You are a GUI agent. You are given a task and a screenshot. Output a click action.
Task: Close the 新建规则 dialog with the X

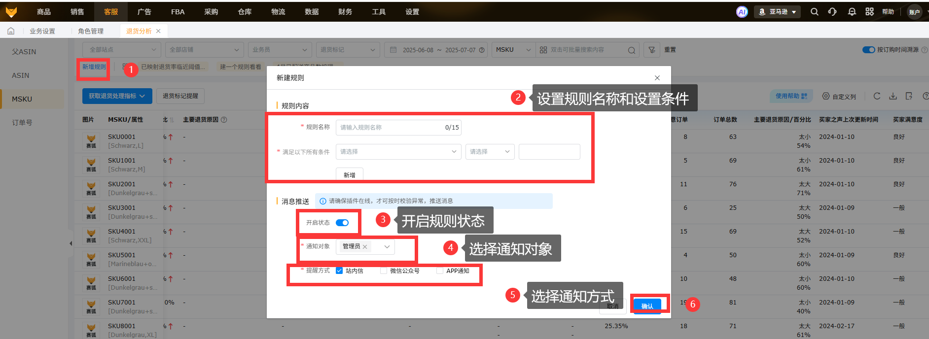tap(657, 78)
